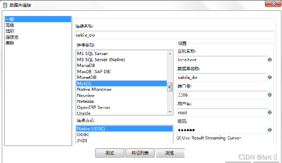Open 选项 settings category

tap(10, 31)
